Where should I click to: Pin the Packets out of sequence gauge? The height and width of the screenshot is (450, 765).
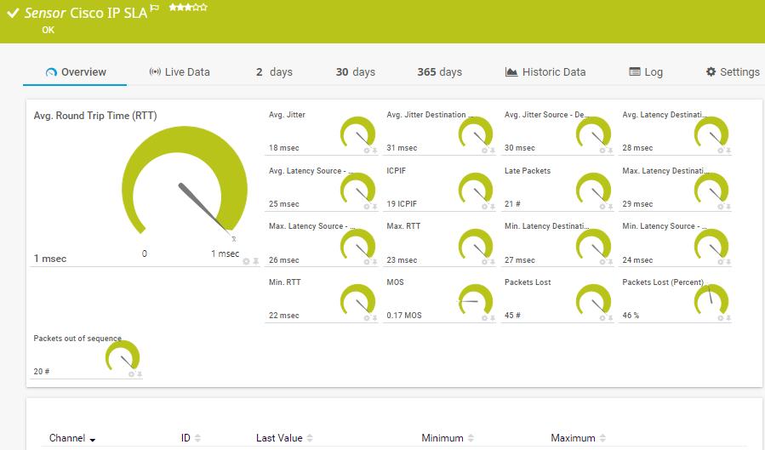(x=139, y=374)
